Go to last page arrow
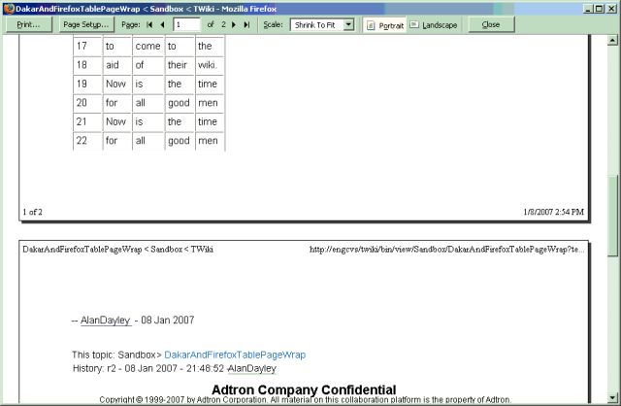The height and width of the screenshot is (406, 621). click(x=246, y=24)
